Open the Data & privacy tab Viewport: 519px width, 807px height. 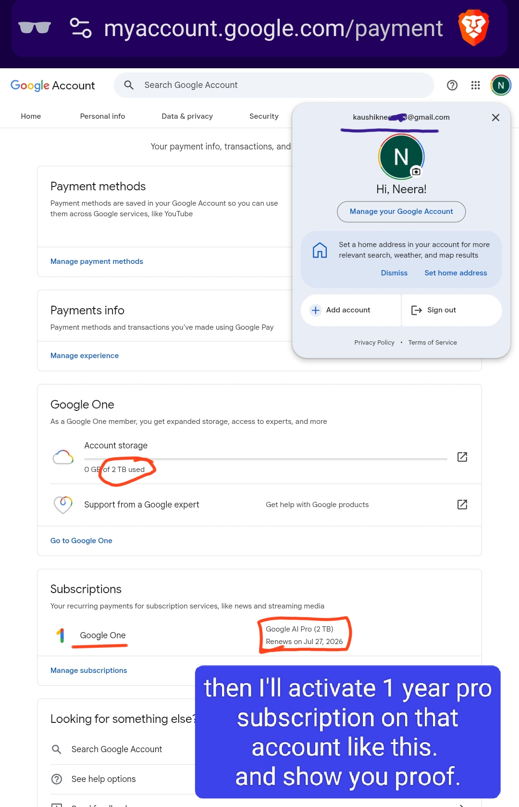(187, 116)
